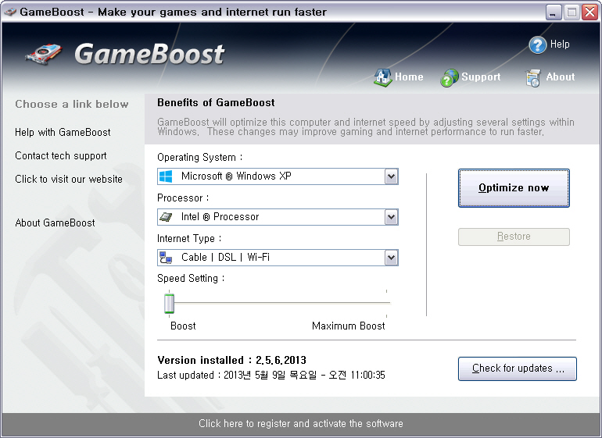Screen dimensions: 602x438
Task: Select the Microsoft Windows XP combo box field
Action: [278, 176]
